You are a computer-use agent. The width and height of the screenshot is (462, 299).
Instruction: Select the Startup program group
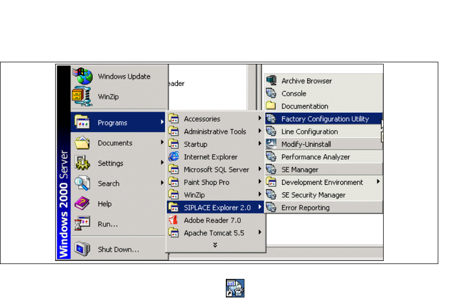pos(216,144)
